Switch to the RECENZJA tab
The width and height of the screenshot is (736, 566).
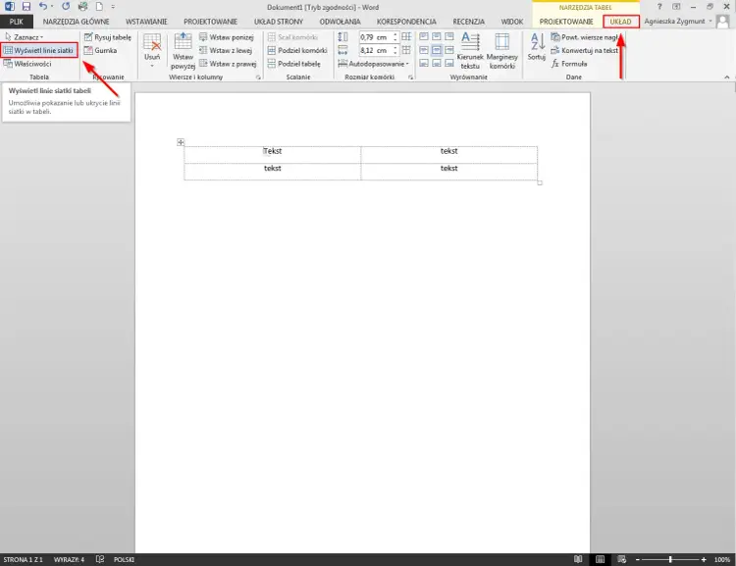(468, 22)
